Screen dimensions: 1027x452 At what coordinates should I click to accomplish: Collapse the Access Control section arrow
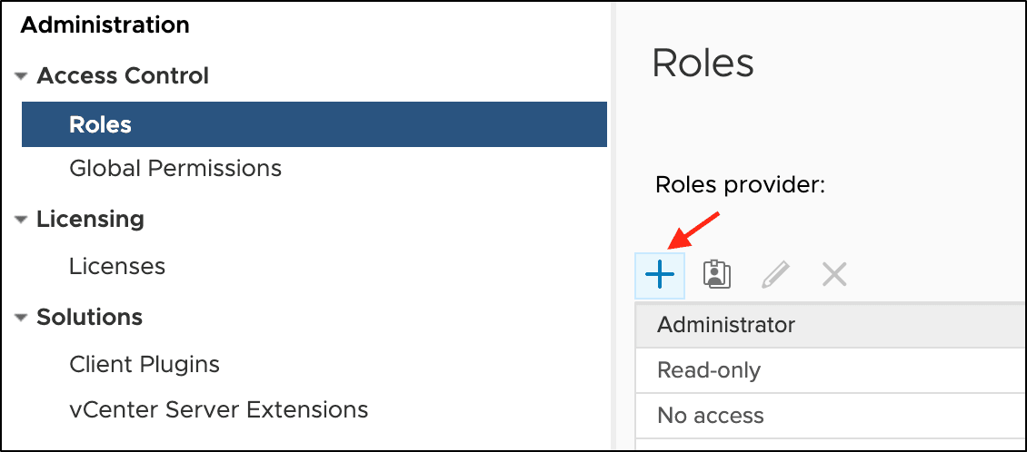click(22, 77)
